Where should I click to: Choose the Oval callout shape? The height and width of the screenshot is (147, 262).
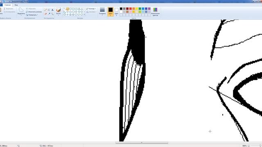[79, 15]
